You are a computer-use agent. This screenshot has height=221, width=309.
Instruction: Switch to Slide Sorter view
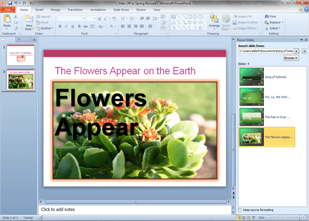coord(244,217)
